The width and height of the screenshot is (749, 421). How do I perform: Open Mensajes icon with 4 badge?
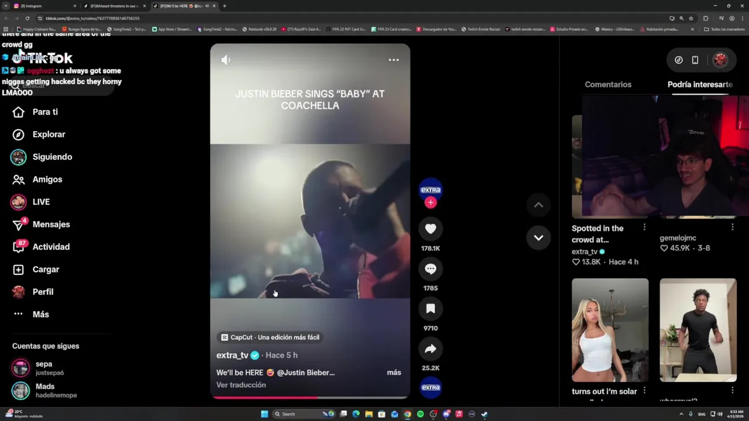pyautogui.click(x=19, y=225)
